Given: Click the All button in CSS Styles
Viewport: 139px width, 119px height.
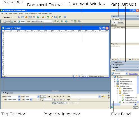Looking at the screenshot, I should tap(114, 22).
